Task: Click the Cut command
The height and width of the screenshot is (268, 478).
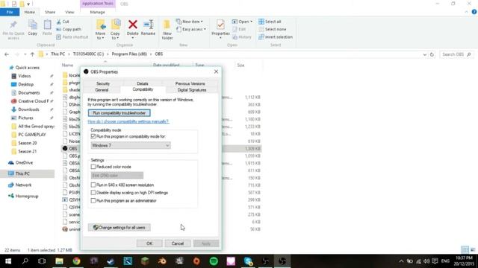Action: pos(63,22)
